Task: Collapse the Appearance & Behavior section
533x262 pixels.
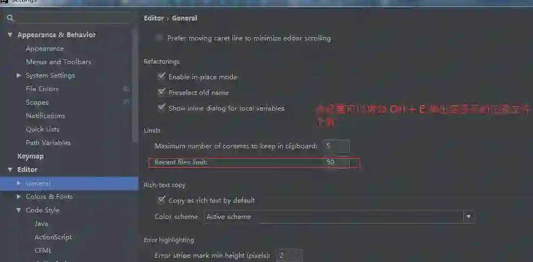Action: click(10, 35)
